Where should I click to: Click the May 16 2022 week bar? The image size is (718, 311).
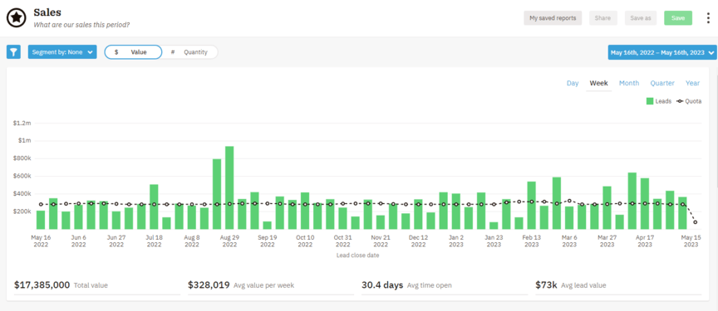pyautogui.click(x=41, y=220)
